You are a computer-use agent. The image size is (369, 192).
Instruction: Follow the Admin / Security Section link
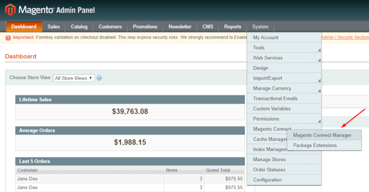(345, 37)
